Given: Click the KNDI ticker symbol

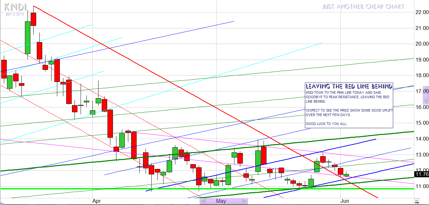Looking at the screenshot, I should tap(16, 7).
